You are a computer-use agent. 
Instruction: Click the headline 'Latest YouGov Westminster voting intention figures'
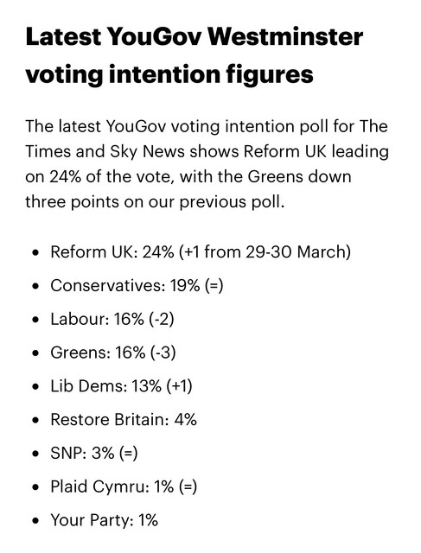[x=195, y=55]
